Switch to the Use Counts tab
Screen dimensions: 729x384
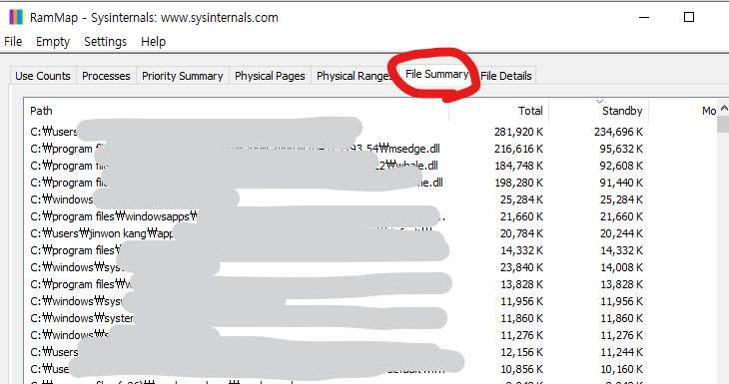(x=42, y=76)
